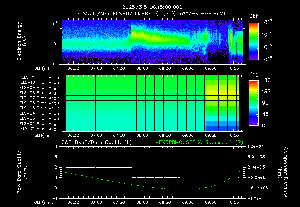The width and height of the screenshot is (300, 207).
Task: Click the green MEXORBMC/SPF X, Spacecraft (R) legend
Action: point(199,142)
